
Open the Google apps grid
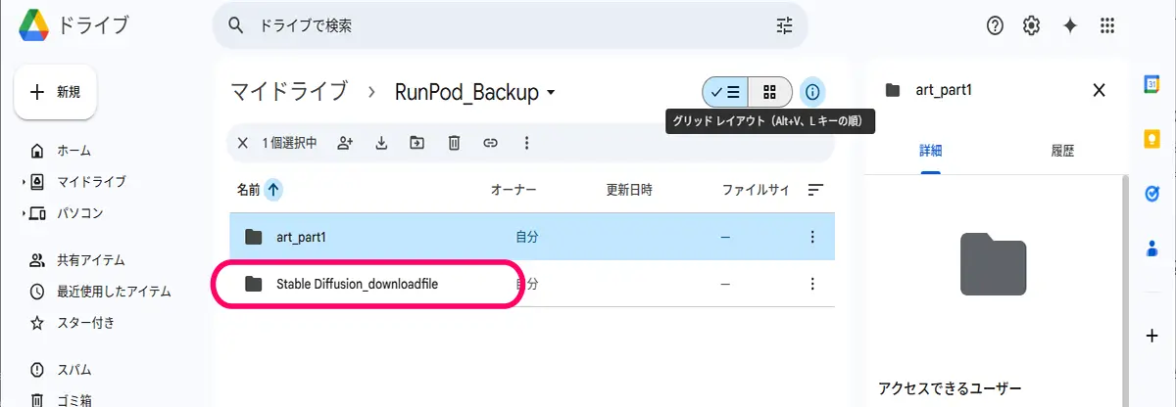(1108, 26)
